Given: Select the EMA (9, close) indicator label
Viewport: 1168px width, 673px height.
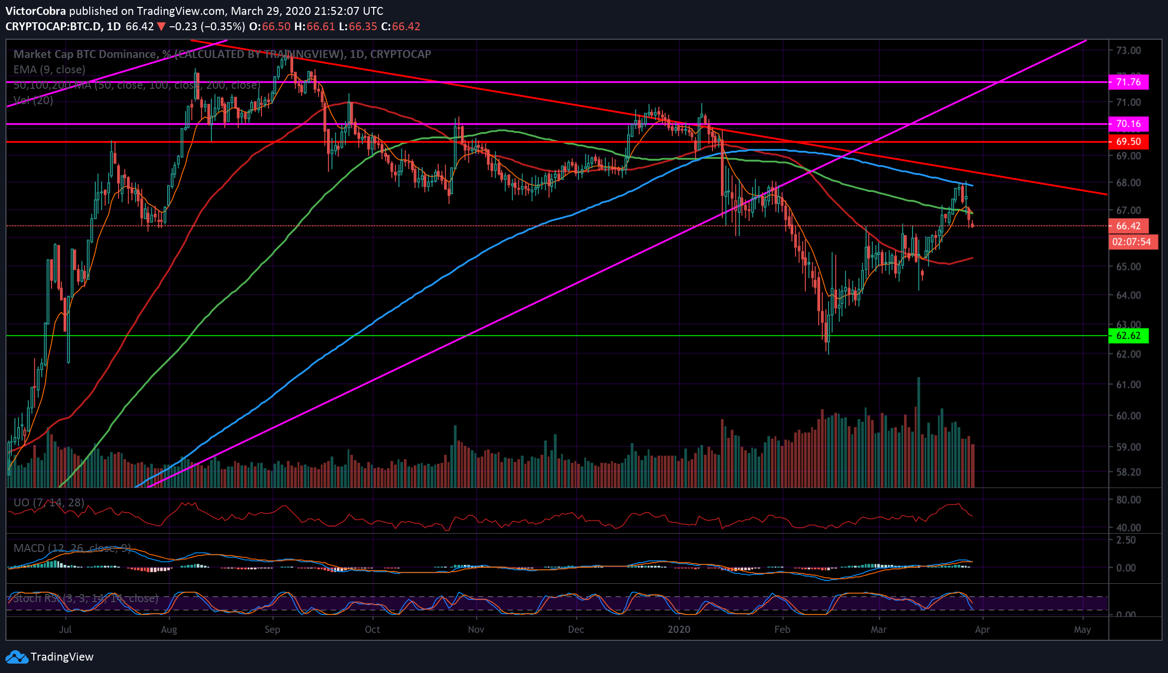Looking at the screenshot, I should tap(49, 69).
